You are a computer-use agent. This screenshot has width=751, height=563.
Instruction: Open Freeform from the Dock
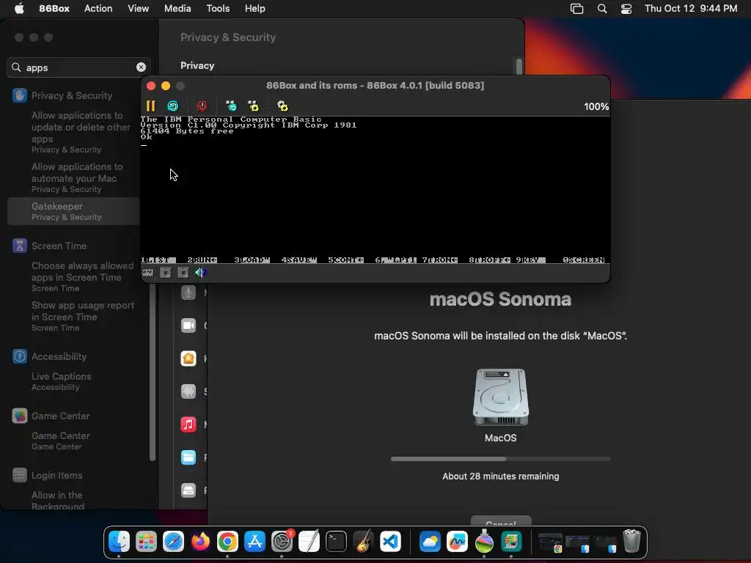coord(458,542)
